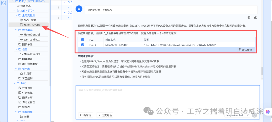272x122 pixels.
Task: Click the 在线诊断 diagnostic icon
Action: click(x=20, y=88)
